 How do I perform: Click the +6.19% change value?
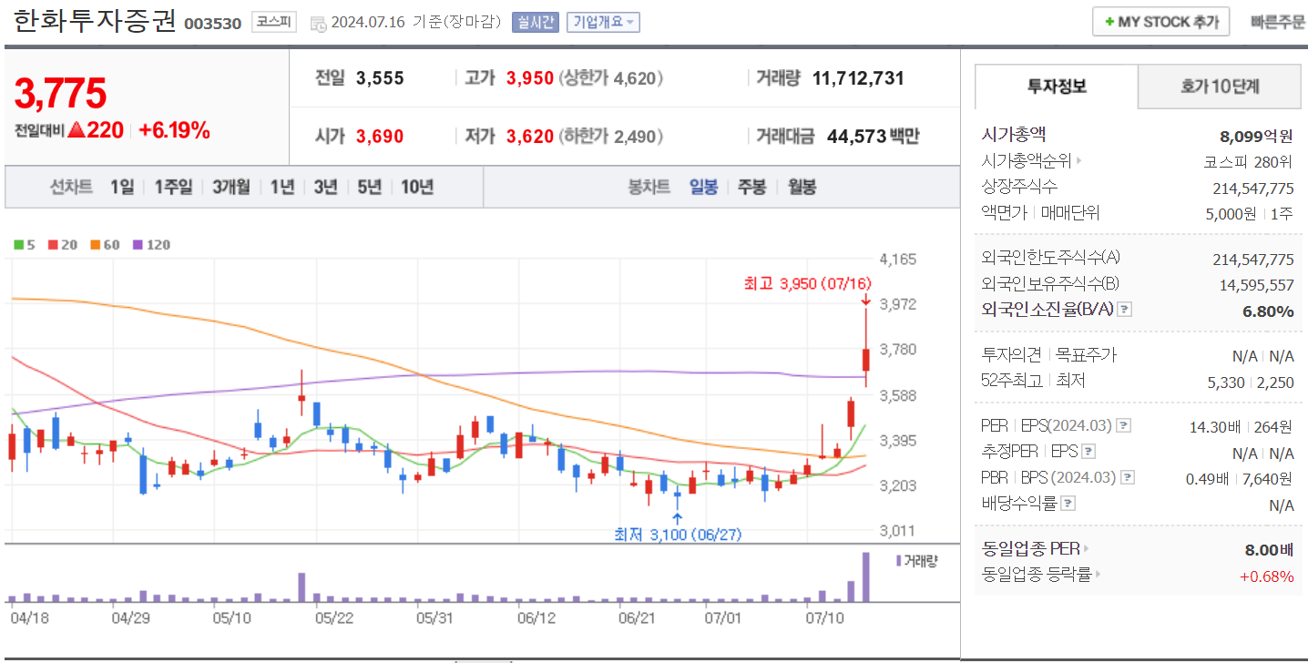tap(174, 130)
